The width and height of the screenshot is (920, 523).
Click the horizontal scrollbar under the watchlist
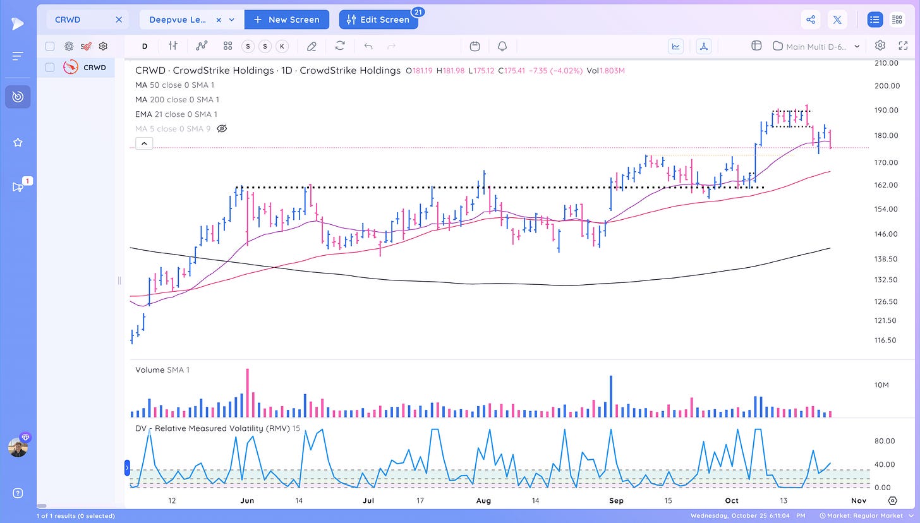click(x=42, y=506)
